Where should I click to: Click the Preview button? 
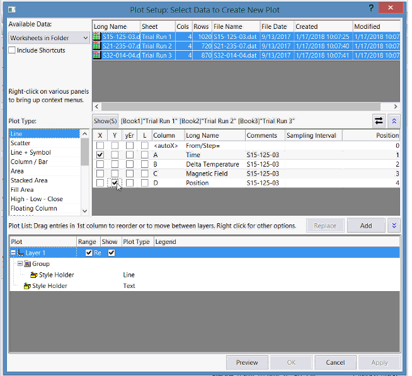[247, 362]
